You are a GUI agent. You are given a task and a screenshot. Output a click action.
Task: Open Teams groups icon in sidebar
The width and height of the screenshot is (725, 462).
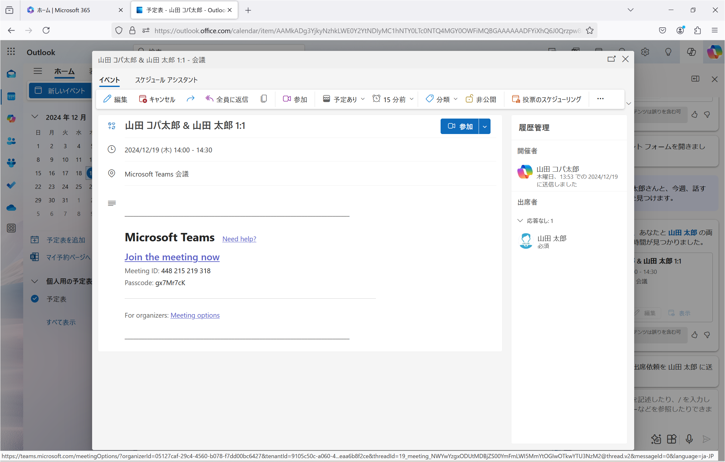[11, 163]
